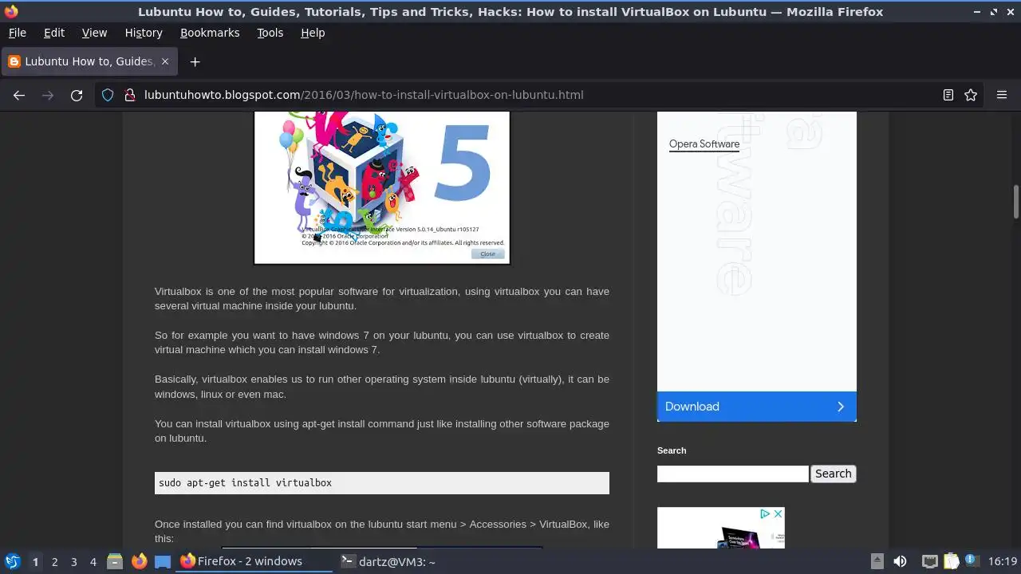Open the History menu
Viewport: 1021px width, 574px height.
coord(144,33)
